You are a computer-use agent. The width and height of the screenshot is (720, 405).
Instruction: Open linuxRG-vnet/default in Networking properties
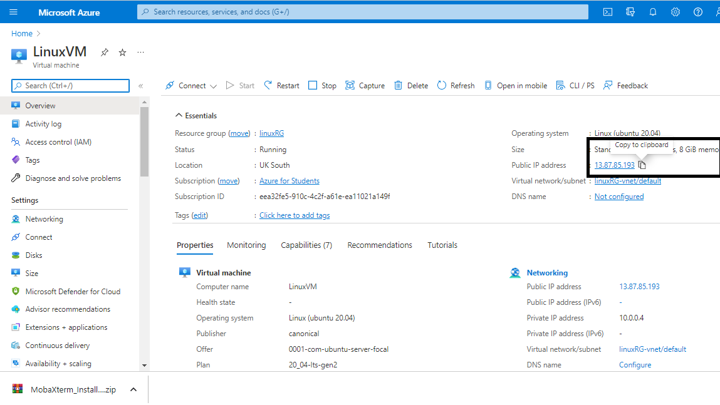pyautogui.click(x=652, y=349)
